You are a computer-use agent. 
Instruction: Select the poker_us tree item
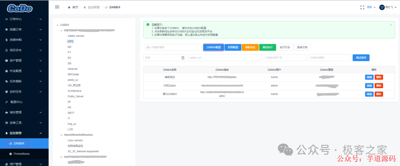pyautogui.click(x=73, y=80)
